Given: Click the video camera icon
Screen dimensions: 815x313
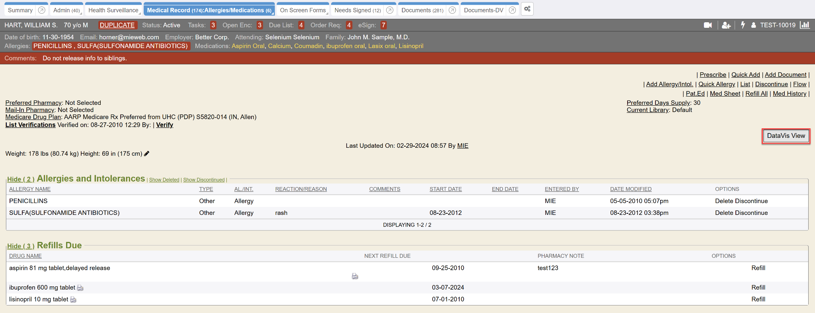Looking at the screenshot, I should [x=708, y=25].
